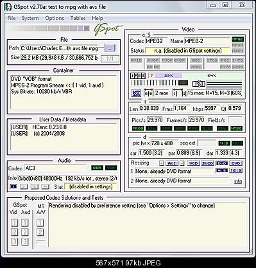The width and height of the screenshot is (256, 268).
Task: Click the info link in Resizing
Action: click(x=238, y=181)
